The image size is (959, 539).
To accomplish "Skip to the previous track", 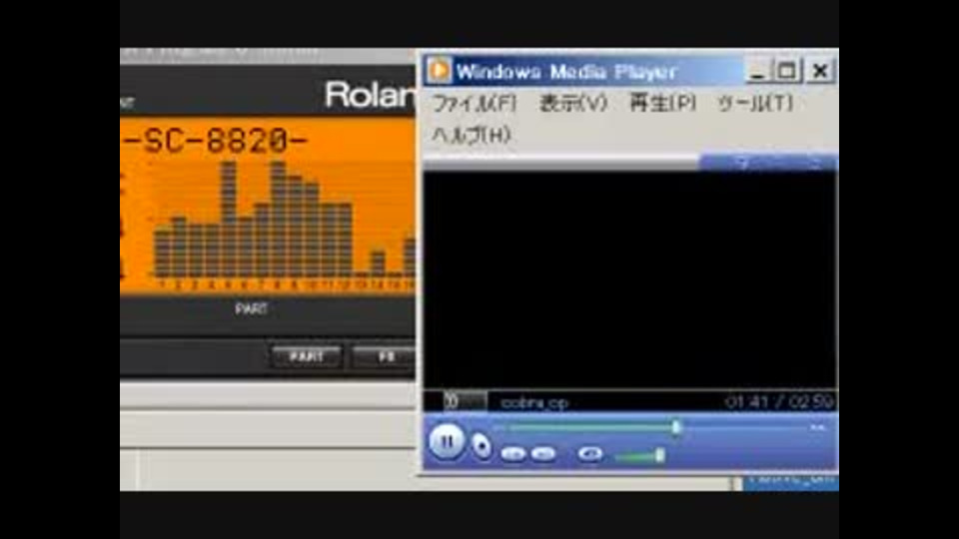I will pos(512,453).
